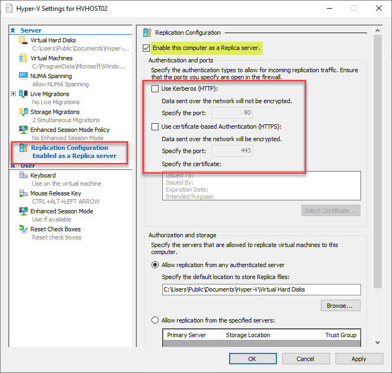Click the Cancel button
This screenshot has width=392, height=373.
(306, 359)
